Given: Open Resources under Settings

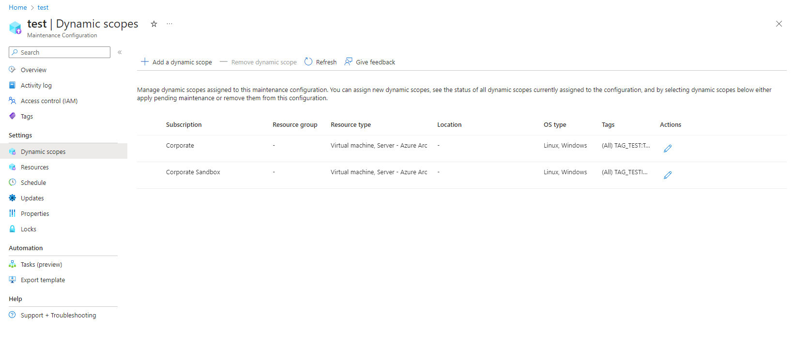Looking at the screenshot, I should pos(35,167).
